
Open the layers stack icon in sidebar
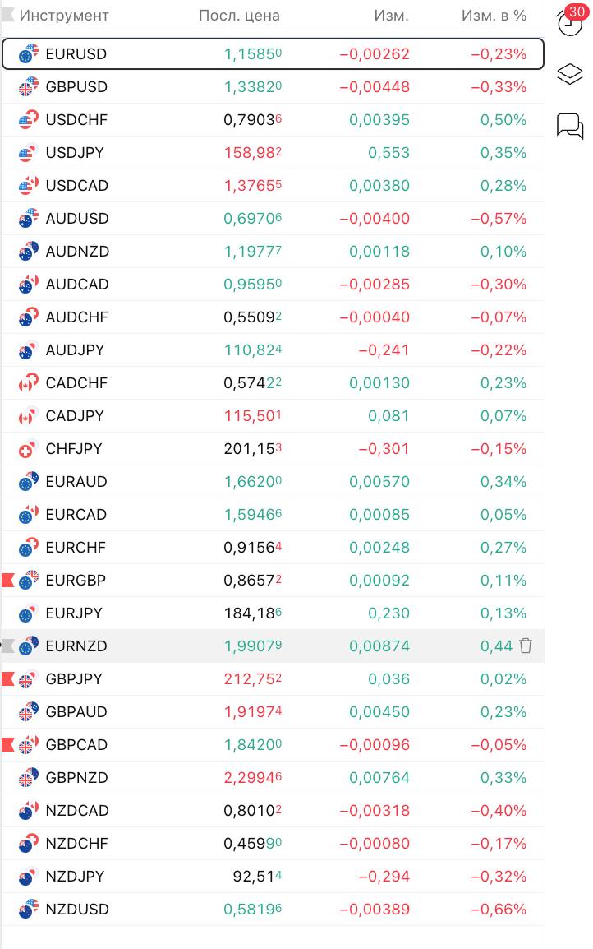pyautogui.click(x=570, y=74)
